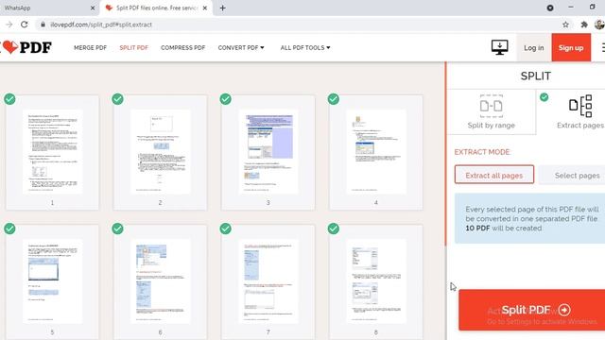The width and height of the screenshot is (605, 340).
Task: Deselect page 2 checkmark
Action: coord(117,99)
